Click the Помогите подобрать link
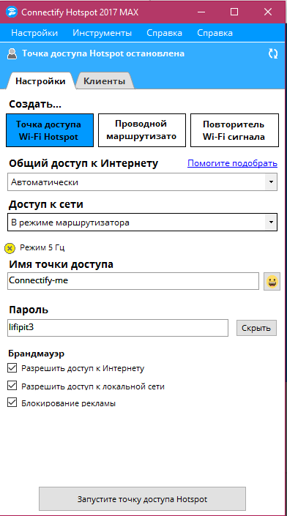The height and width of the screenshot is (516, 287). pyautogui.click(x=232, y=163)
